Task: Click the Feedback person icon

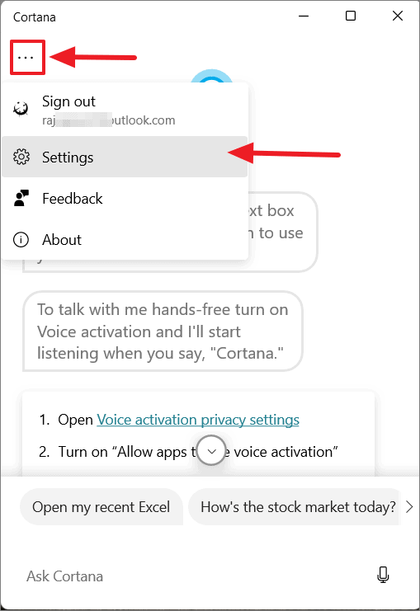Action: (x=21, y=198)
